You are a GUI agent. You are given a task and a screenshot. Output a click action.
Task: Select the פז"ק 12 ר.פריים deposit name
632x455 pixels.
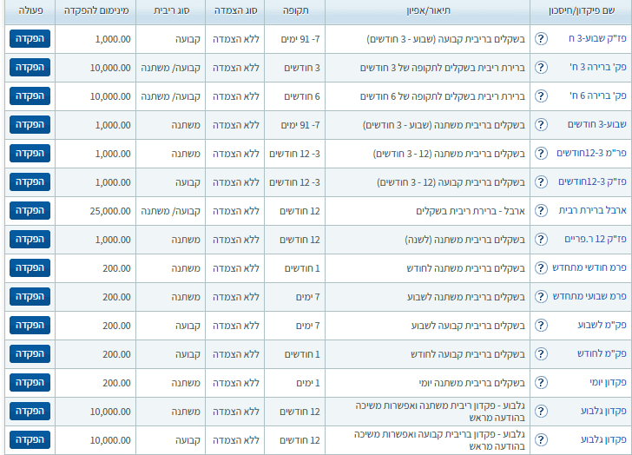pos(596,239)
